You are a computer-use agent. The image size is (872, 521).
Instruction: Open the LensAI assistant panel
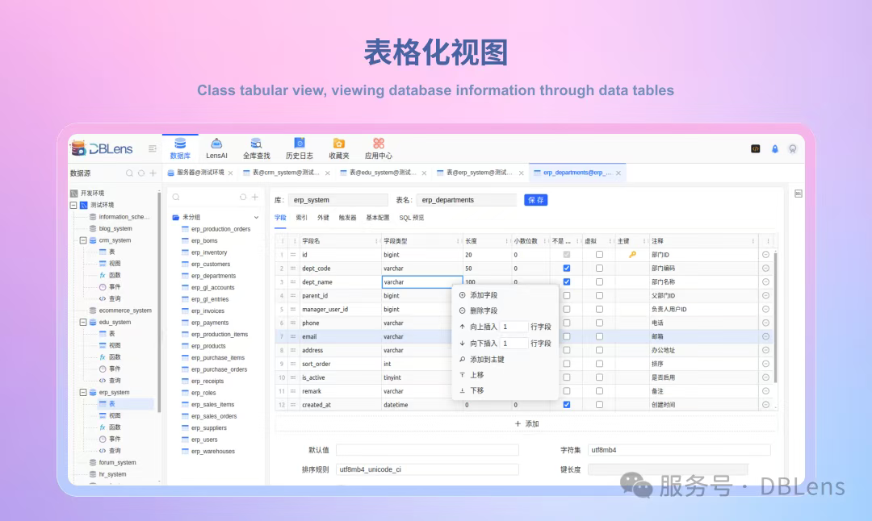tap(216, 147)
